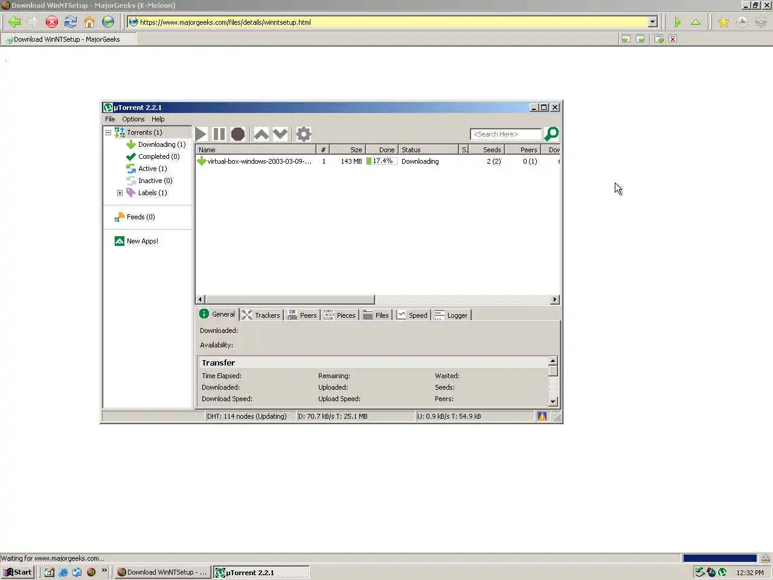Click the Downloading arrow icon in the sidebar

tap(131, 144)
